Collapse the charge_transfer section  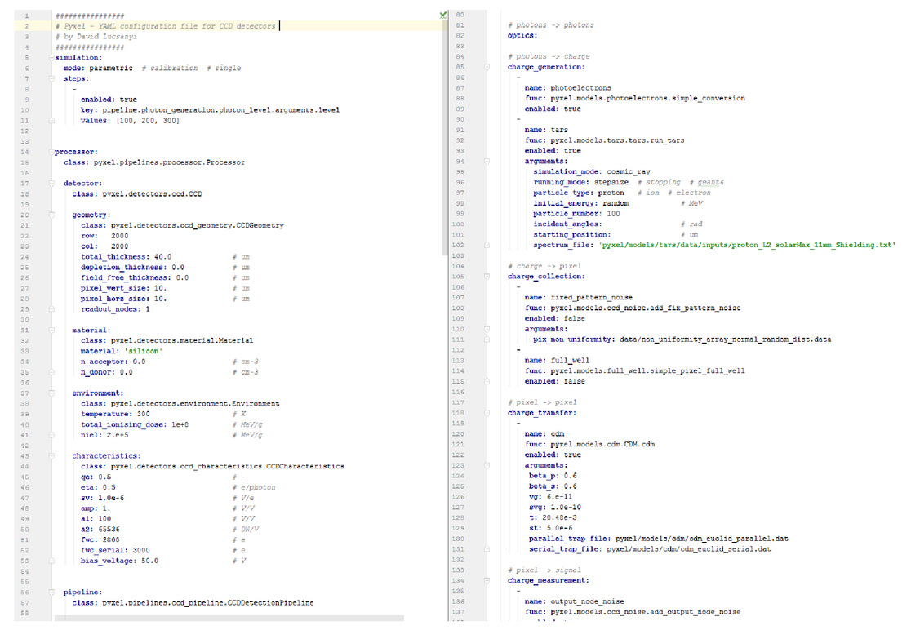point(487,413)
